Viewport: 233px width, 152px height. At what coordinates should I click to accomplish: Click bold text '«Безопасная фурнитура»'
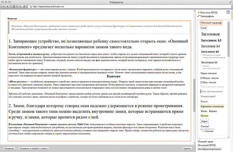[23, 69]
